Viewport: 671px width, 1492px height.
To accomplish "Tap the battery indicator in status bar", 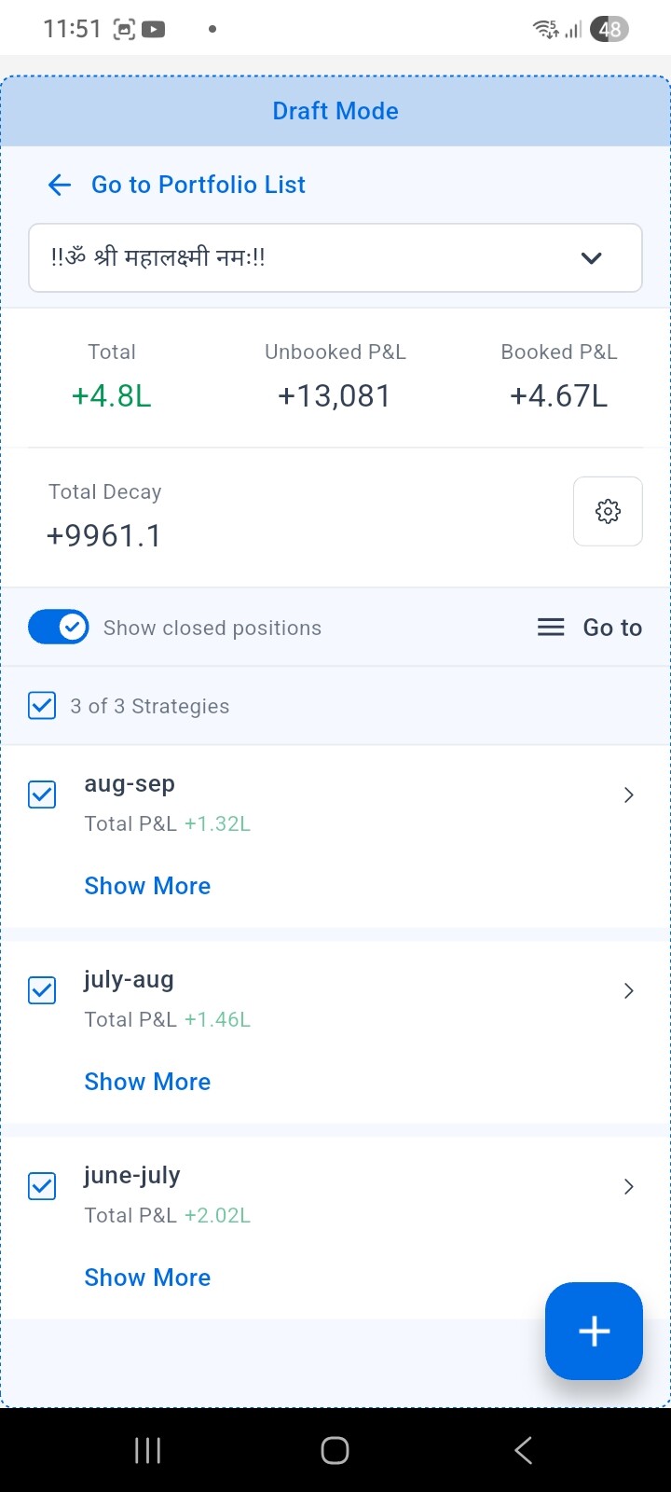I will [609, 29].
